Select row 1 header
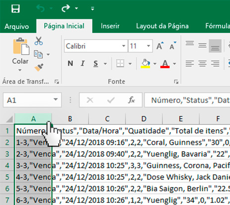The width and height of the screenshot is (230, 205). click(x=7, y=131)
